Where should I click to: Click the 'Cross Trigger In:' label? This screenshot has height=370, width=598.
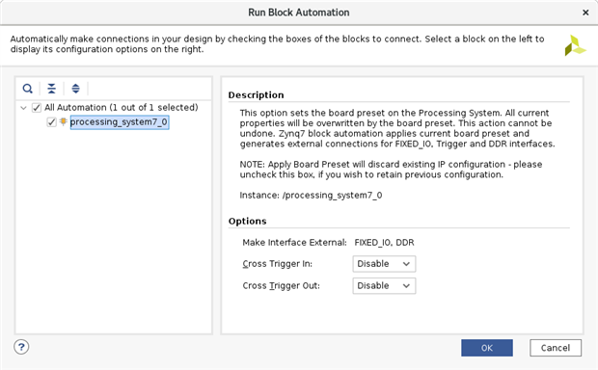[x=277, y=264]
